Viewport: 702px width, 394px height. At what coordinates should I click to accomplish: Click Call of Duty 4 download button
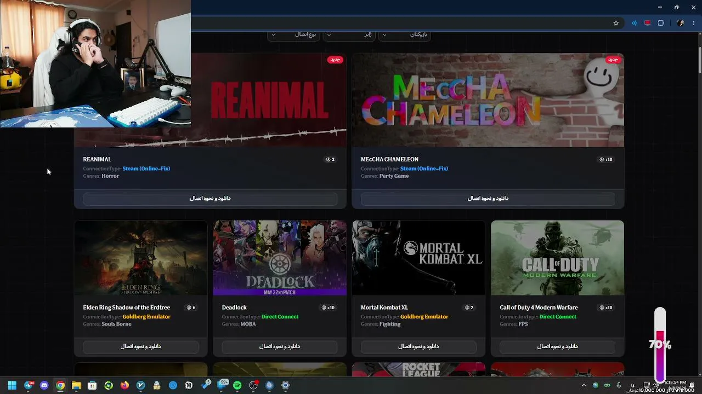point(558,346)
